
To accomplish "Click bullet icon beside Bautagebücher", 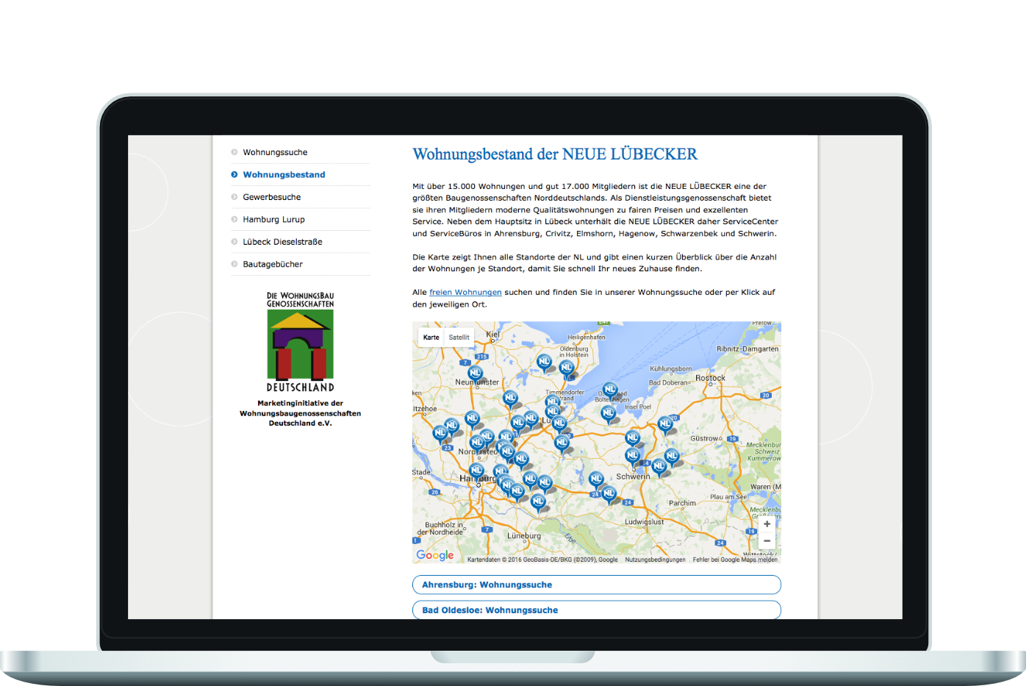I will (234, 264).
